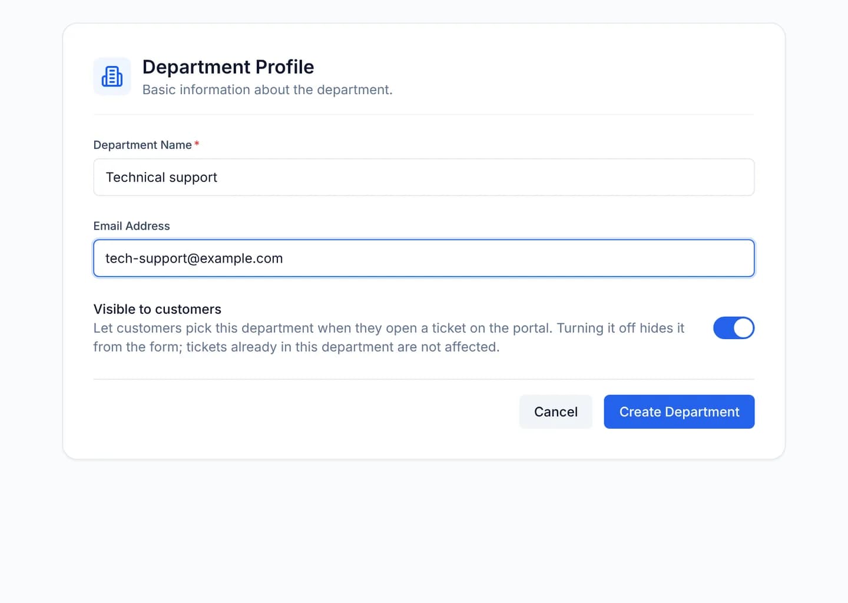Select the Department Profile heading
This screenshot has height=603, width=848.
[x=228, y=67]
